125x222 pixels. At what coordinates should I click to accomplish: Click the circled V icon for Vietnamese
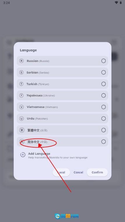[21, 107]
